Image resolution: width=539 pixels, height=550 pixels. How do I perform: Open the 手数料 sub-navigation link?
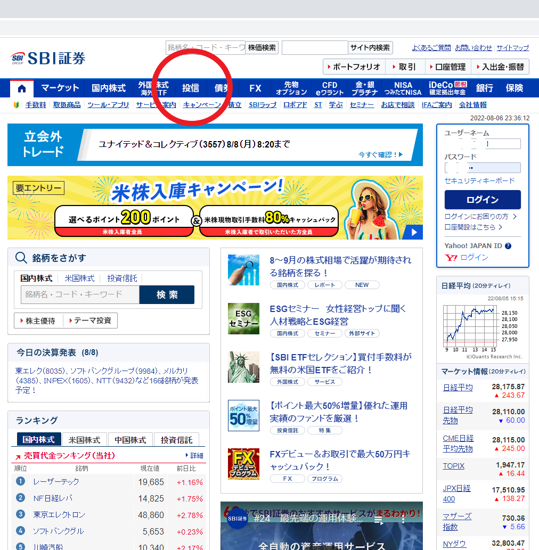point(36,105)
